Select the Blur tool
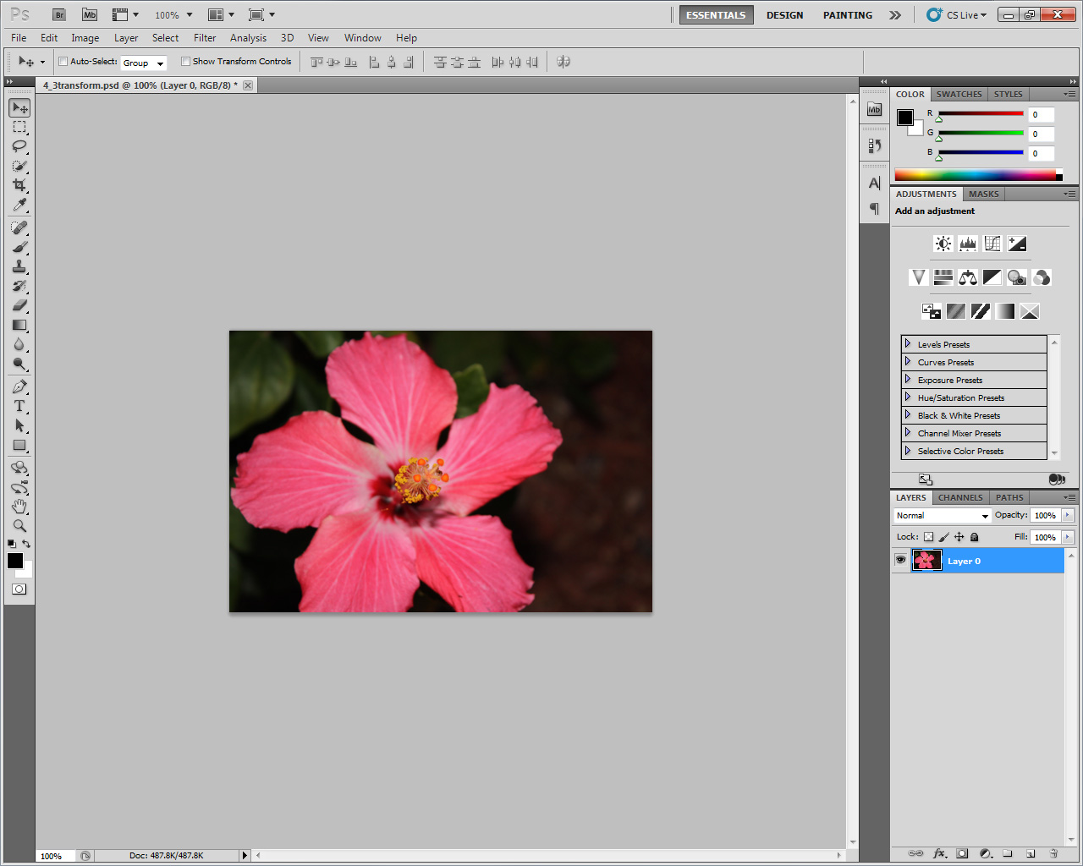The height and width of the screenshot is (866, 1083). [19, 344]
